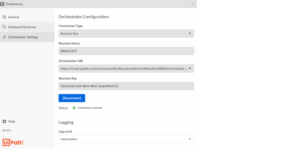Switch to Keyboard Shortcuts tab
The width and height of the screenshot is (289, 162).
[x=22, y=27]
